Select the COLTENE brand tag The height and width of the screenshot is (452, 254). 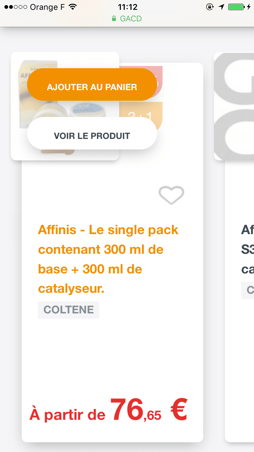pos(68,310)
